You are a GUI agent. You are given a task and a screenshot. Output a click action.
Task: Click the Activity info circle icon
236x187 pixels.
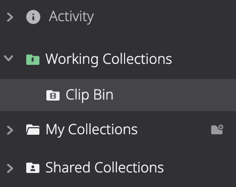point(33,17)
